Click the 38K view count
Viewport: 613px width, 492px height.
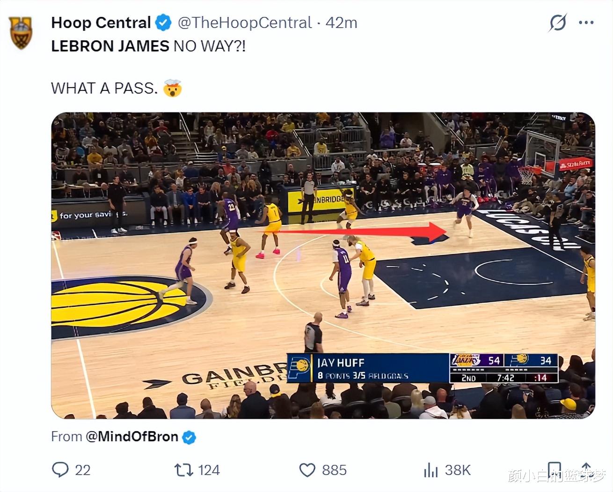(x=457, y=470)
